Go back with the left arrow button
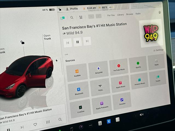Image resolution: width=175 pixels, height=131 pixels. coord(91,16)
